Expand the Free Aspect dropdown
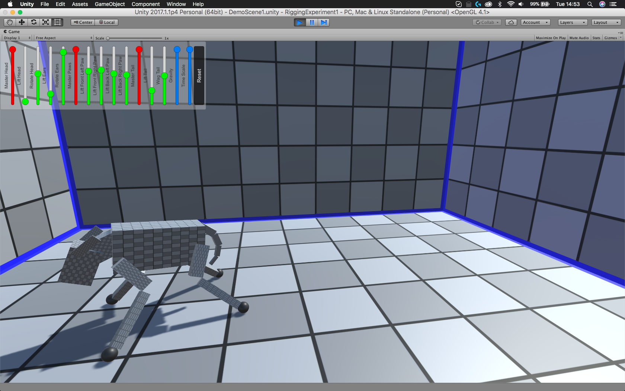This screenshot has height=391, width=625. click(x=64, y=38)
